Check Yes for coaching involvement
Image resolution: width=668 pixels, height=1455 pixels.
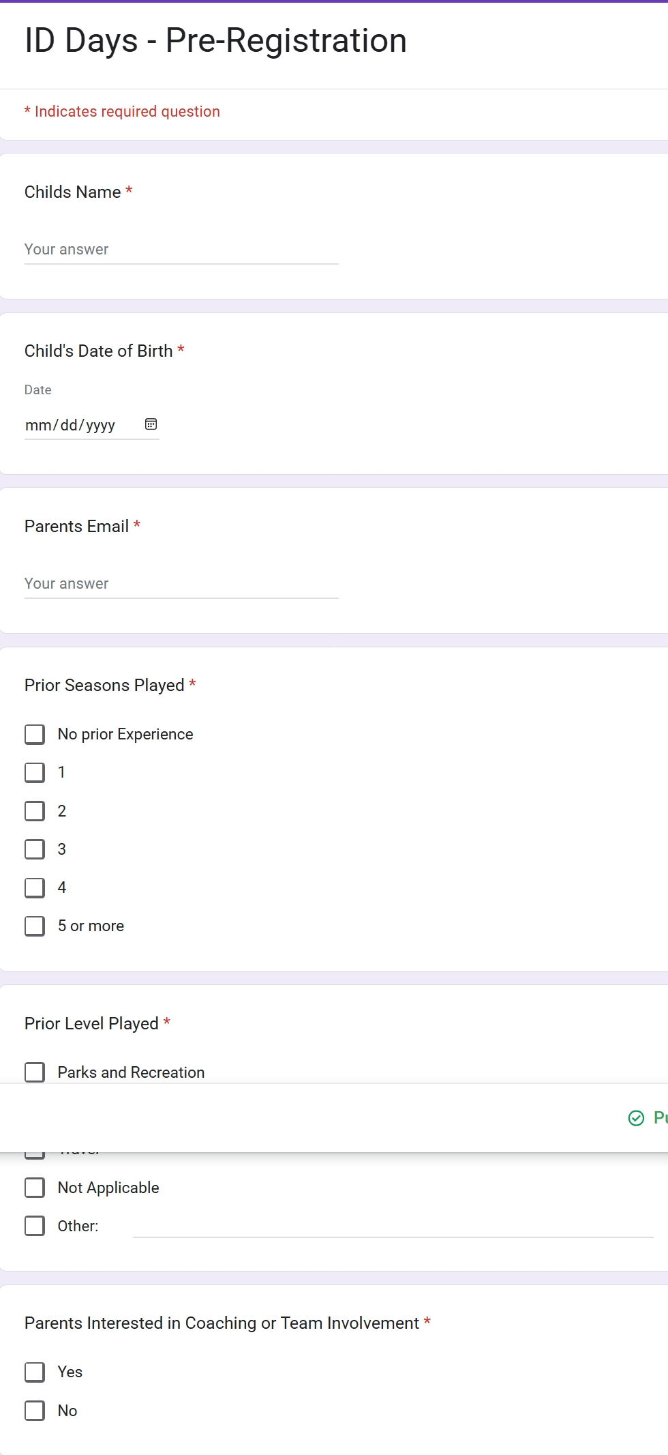point(35,1372)
